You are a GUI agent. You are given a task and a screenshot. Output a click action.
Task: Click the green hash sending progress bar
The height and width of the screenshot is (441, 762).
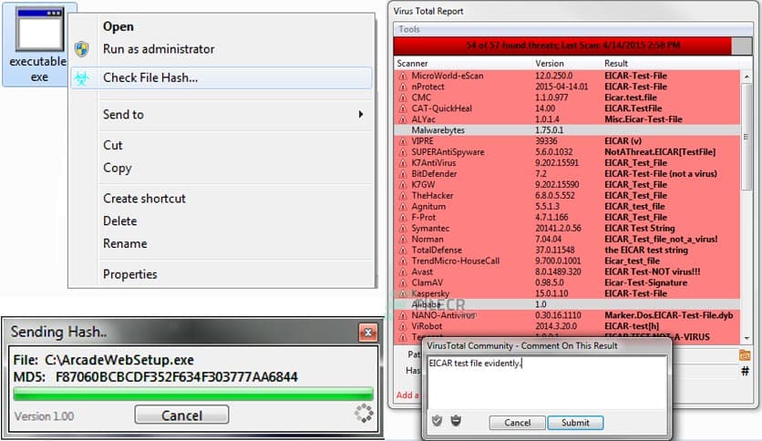click(x=191, y=394)
